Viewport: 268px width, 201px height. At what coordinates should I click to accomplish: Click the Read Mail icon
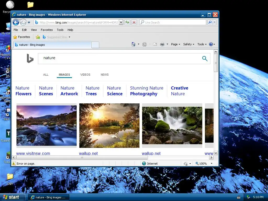click(x=155, y=44)
